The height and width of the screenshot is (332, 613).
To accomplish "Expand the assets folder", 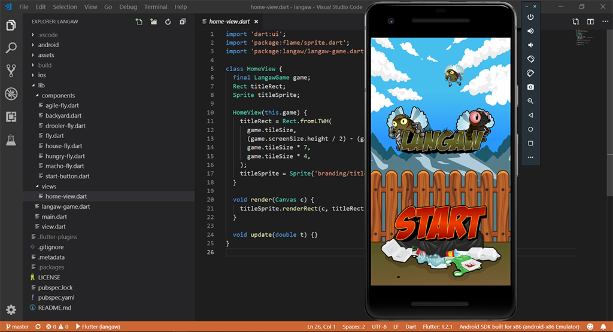I will coord(46,55).
